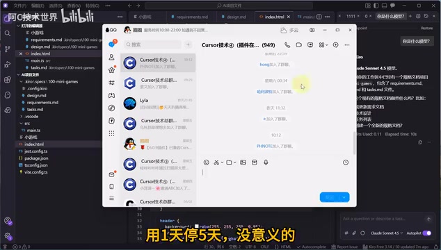Viewport: 441px width, 250px height.
Task: Open the three-dots chat settings in QQ
Action: pos(347,45)
